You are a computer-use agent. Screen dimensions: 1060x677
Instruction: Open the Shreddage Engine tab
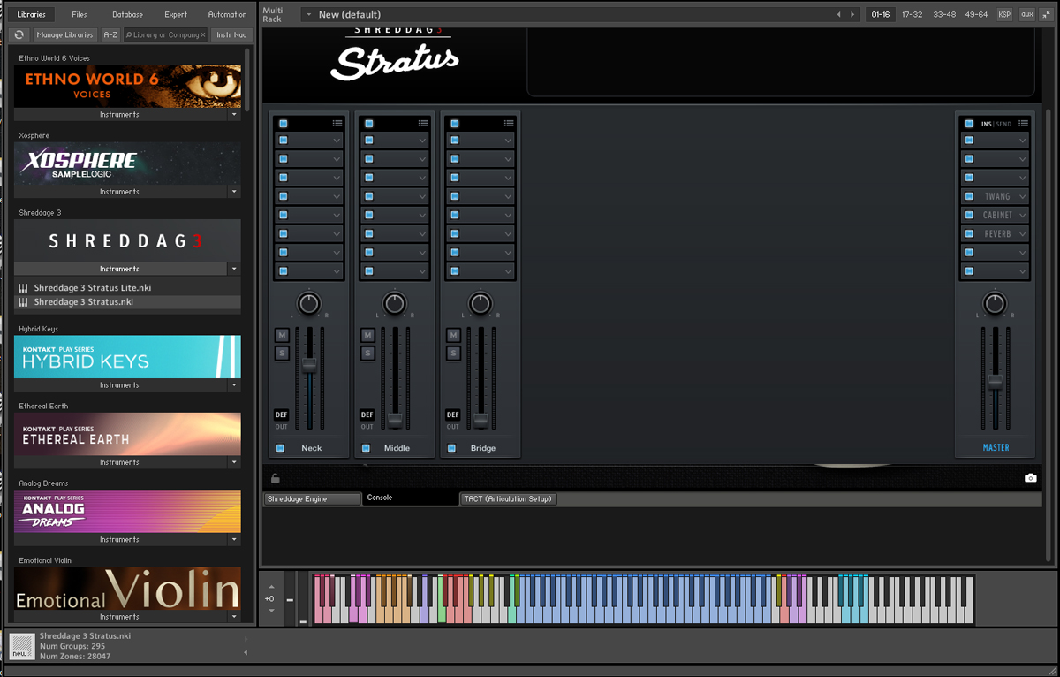click(313, 499)
